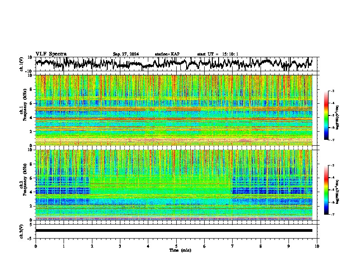
Task: Click the ch.2 spectrogram color scale bar
Action: (326, 190)
